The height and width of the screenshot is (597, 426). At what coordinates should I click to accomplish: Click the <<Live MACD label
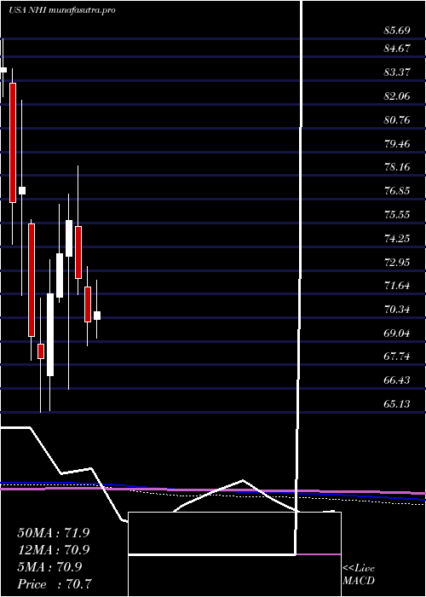click(359, 575)
